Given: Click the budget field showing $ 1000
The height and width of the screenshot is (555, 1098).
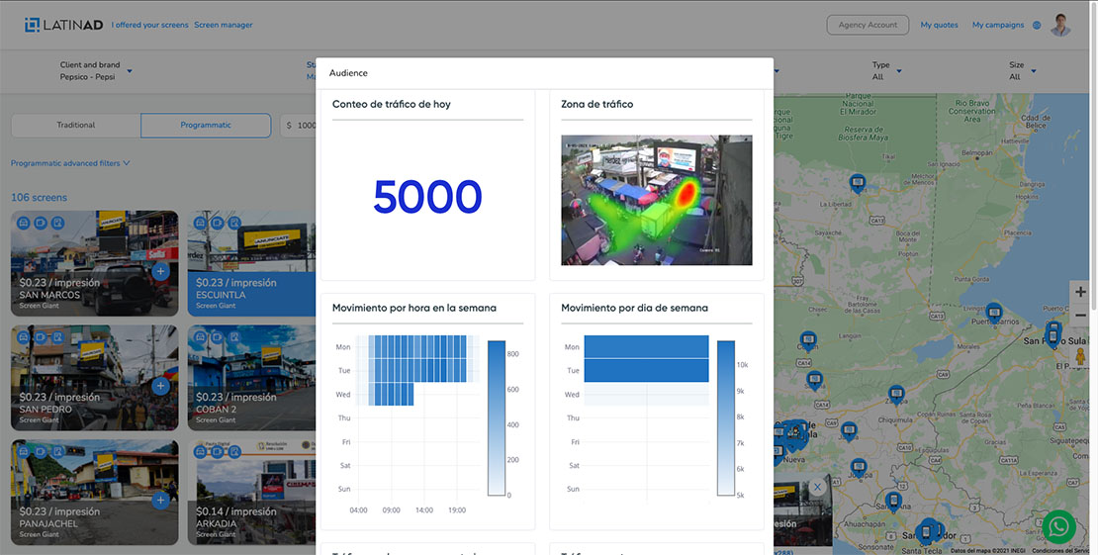Looking at the screenshot, I should coord(299,126).
